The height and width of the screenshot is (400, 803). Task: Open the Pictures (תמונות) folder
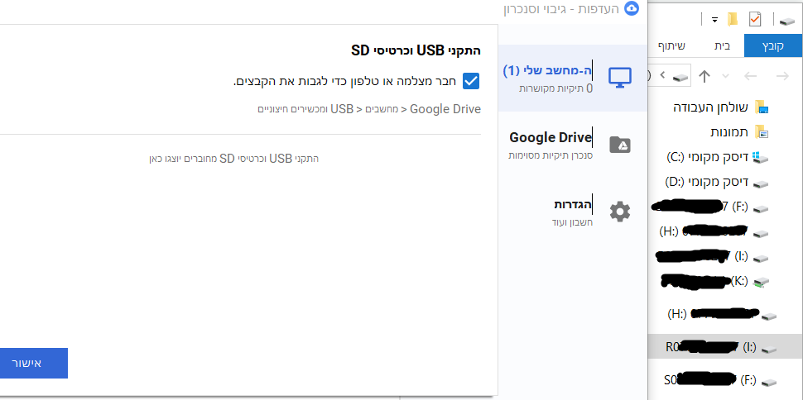pyautogui.click(x=728, y=131)
